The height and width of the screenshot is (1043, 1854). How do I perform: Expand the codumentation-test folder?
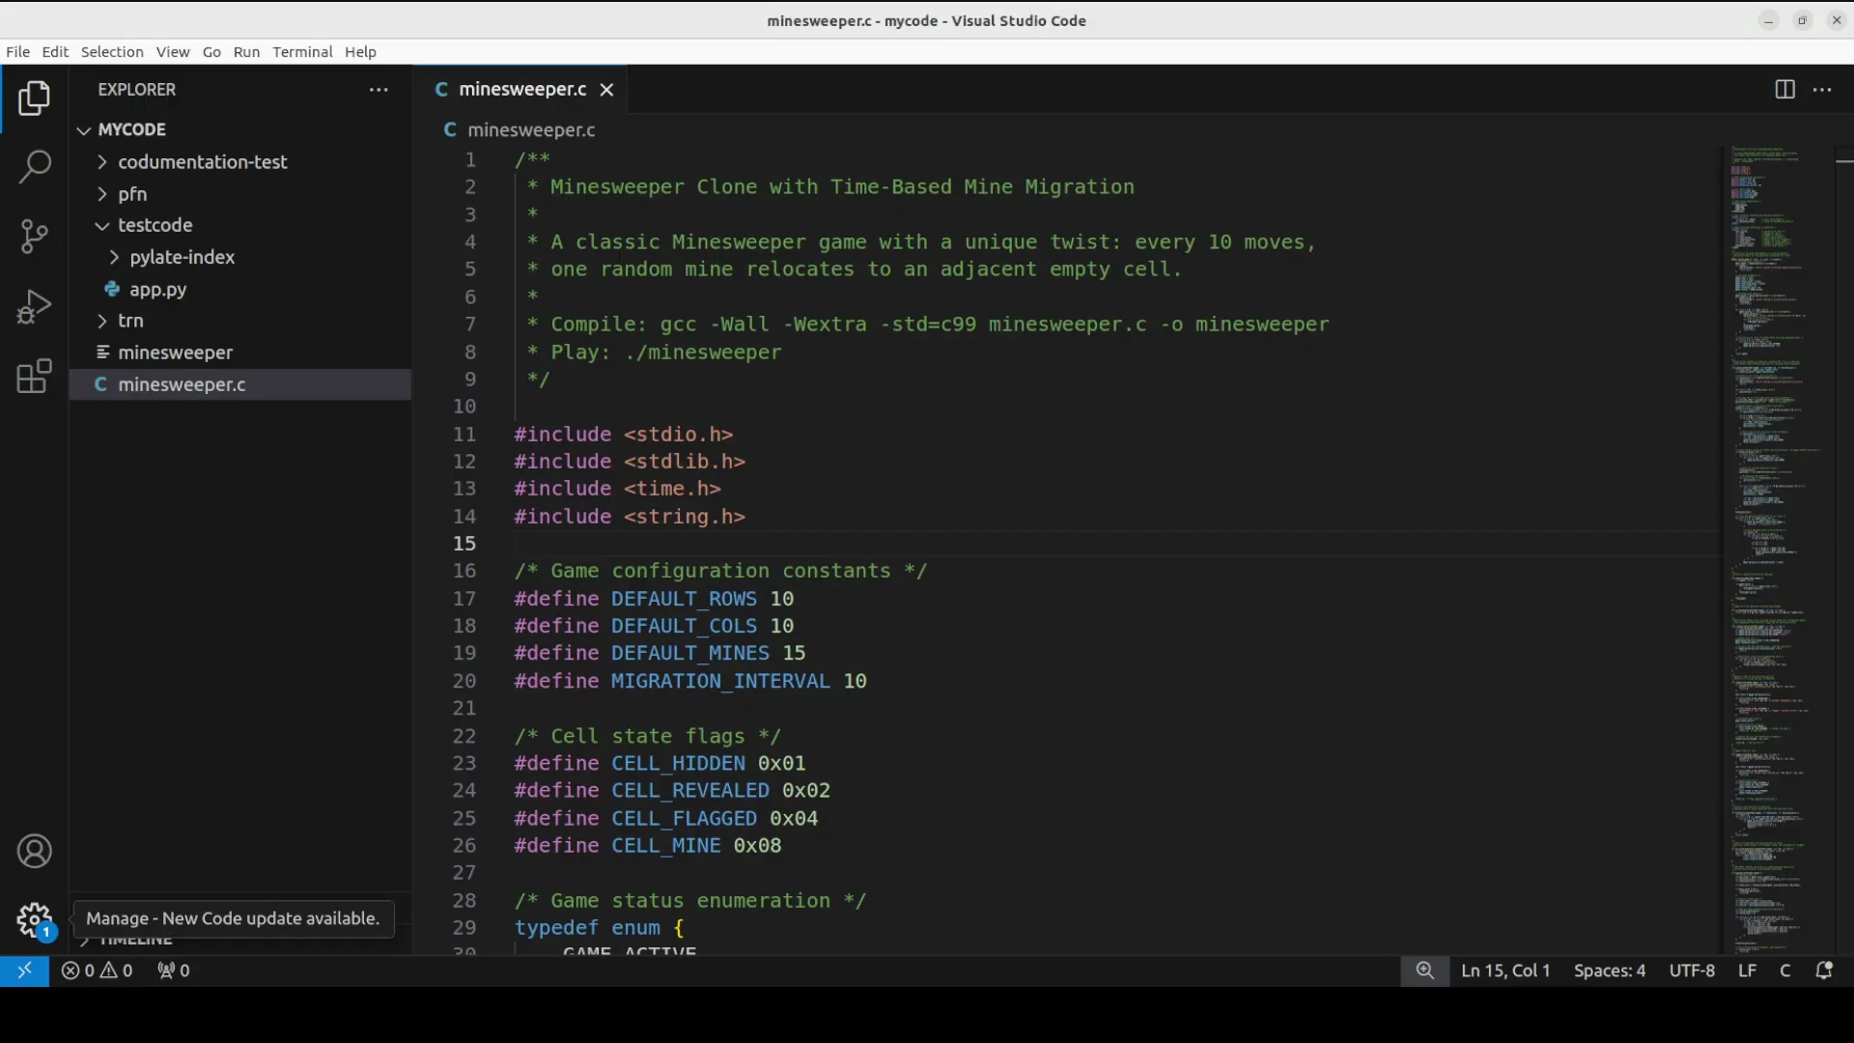(x=202, y=162)
